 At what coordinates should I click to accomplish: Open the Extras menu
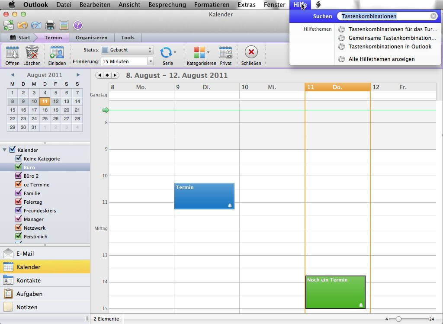247,4
